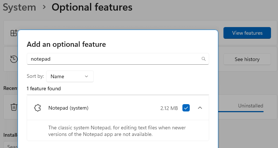The width and height of the screenshot is (278, 148).
Task: Click the Uninstalled status text
Action: [251, 106]
